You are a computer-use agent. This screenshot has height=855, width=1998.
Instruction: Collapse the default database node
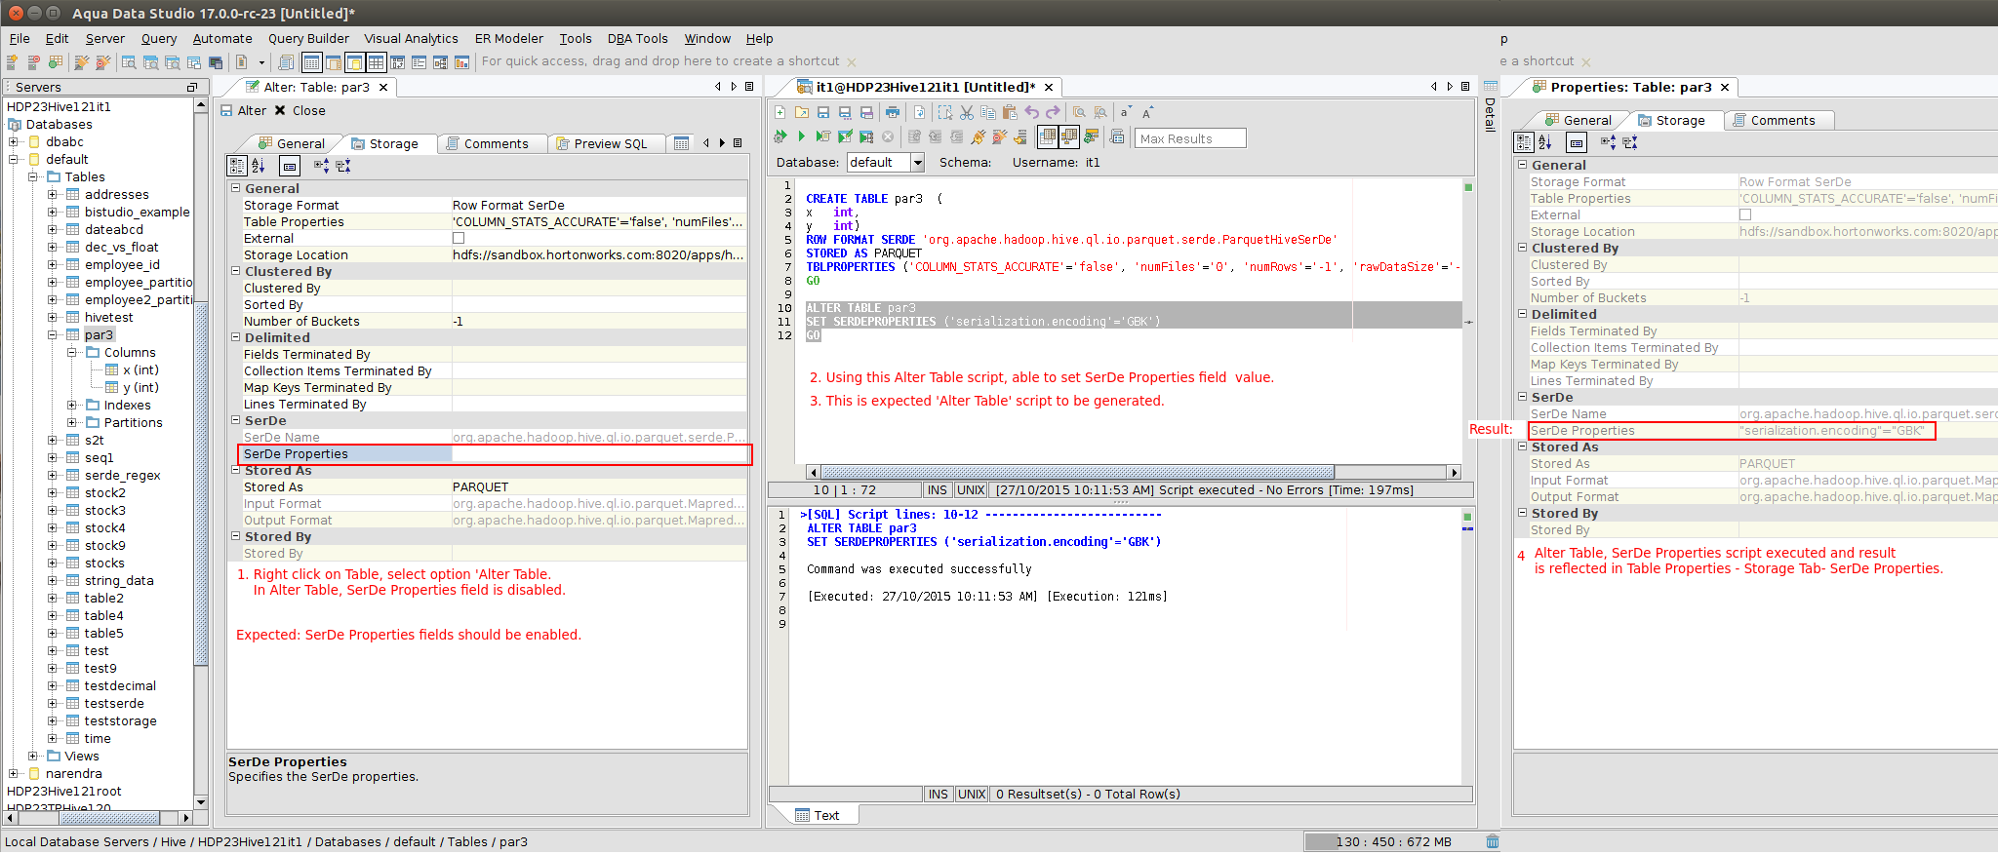pos(14,160)
